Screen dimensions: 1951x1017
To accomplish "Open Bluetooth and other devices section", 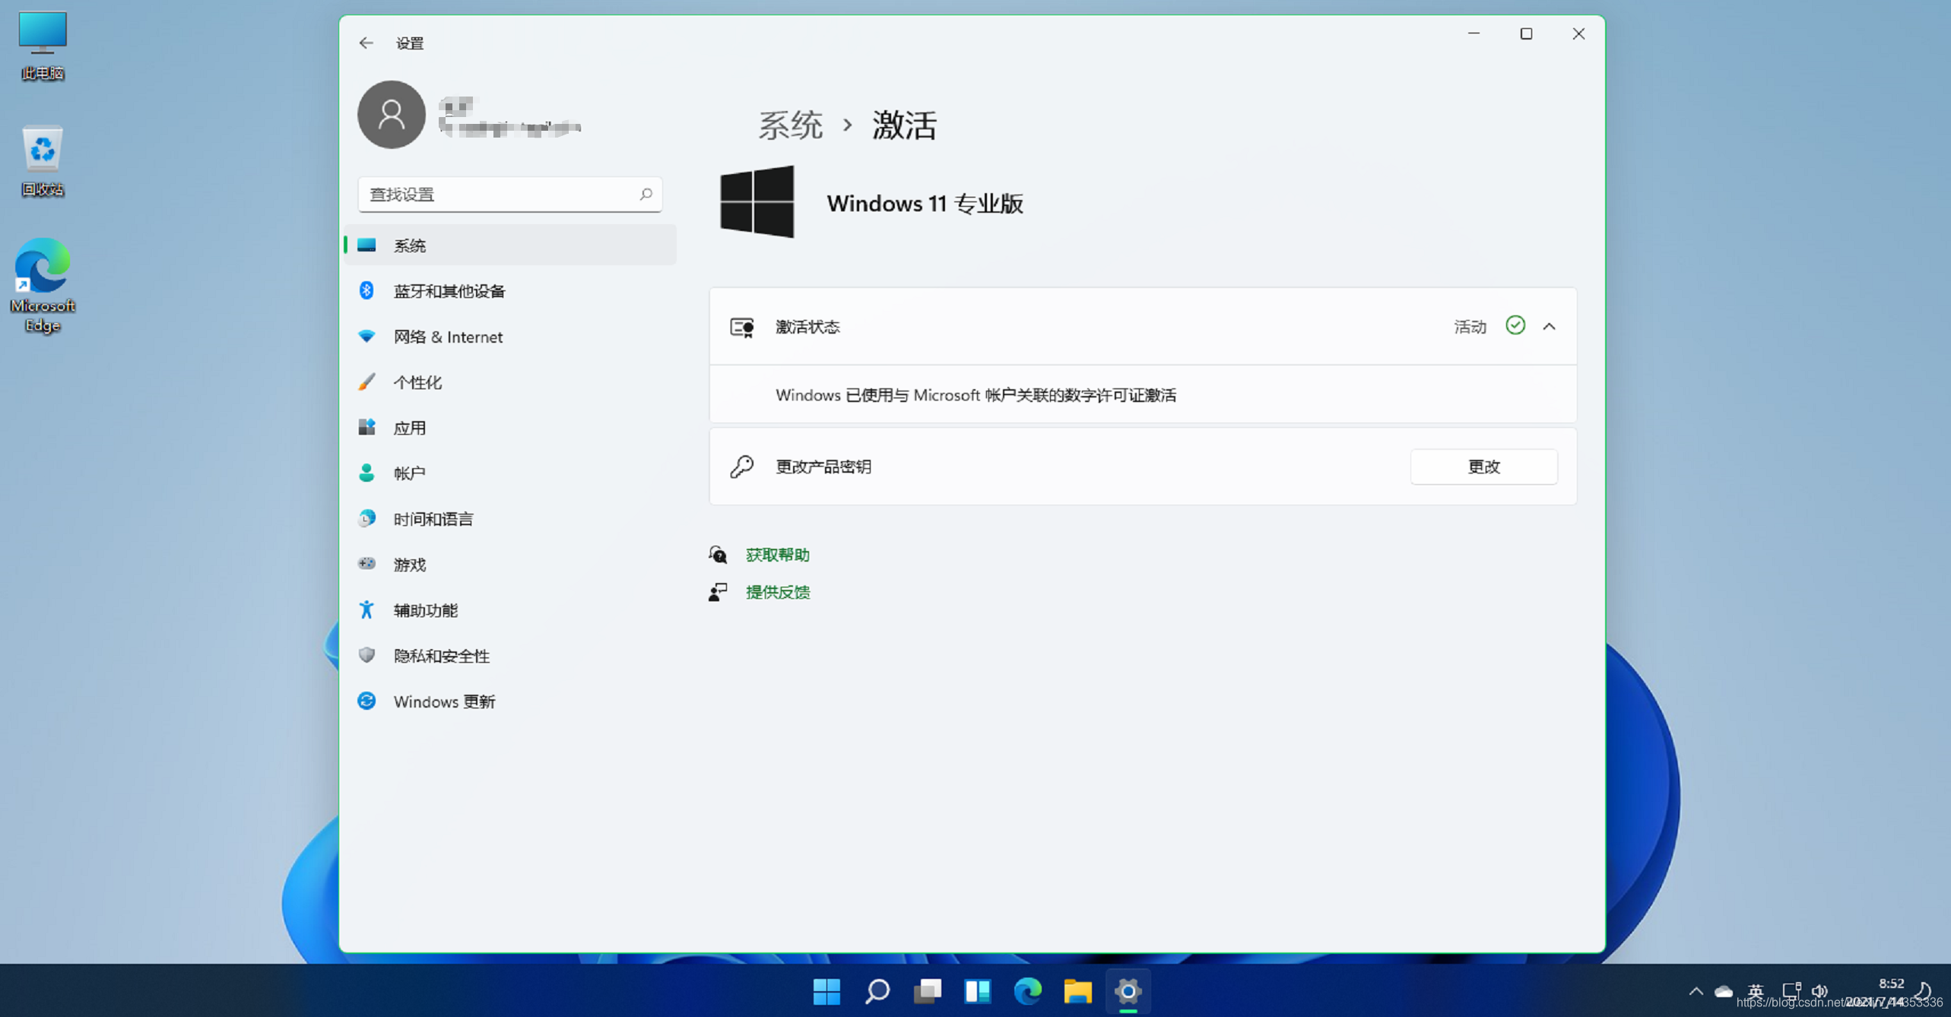I will pyautogui.click(x=449, y=291).
